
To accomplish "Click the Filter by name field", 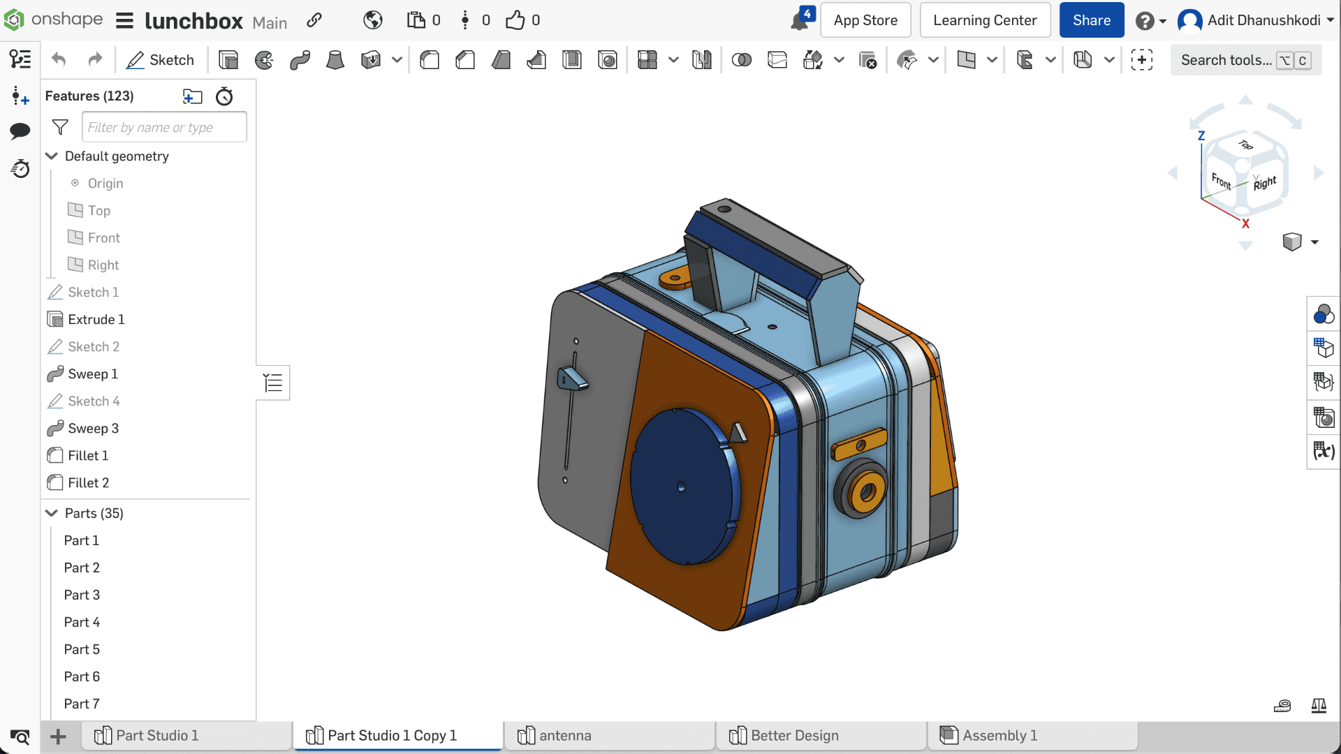I will pos(164,127).
